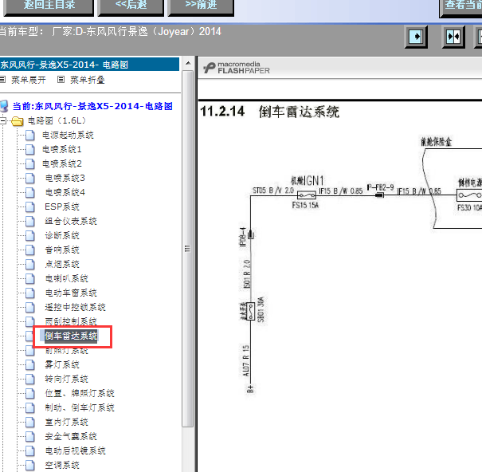
Task: Select the highlighted 倒车雷达系统 entry
Action: (x=71, y=336)
